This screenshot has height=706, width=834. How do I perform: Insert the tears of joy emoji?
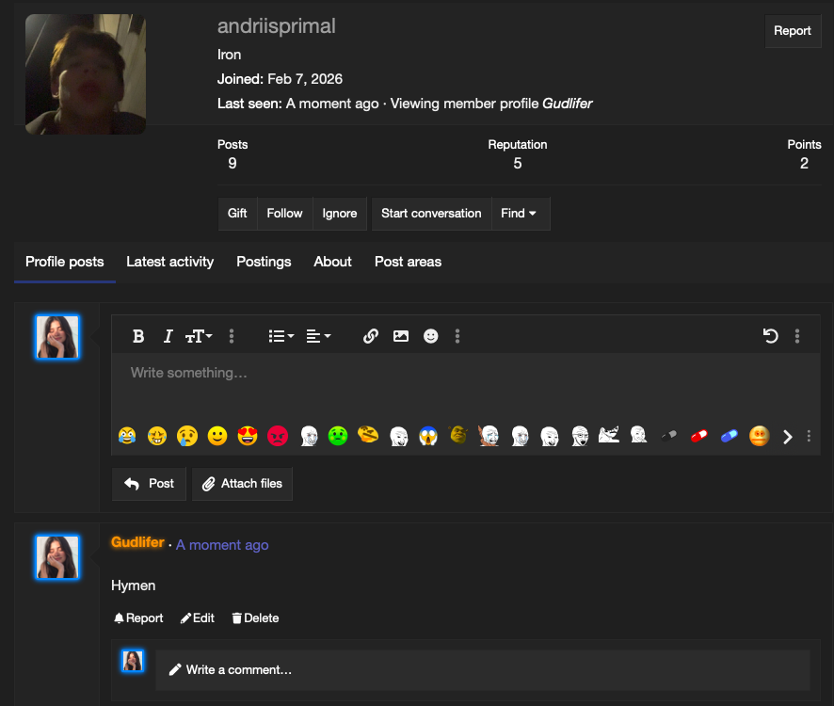point(127,436)
